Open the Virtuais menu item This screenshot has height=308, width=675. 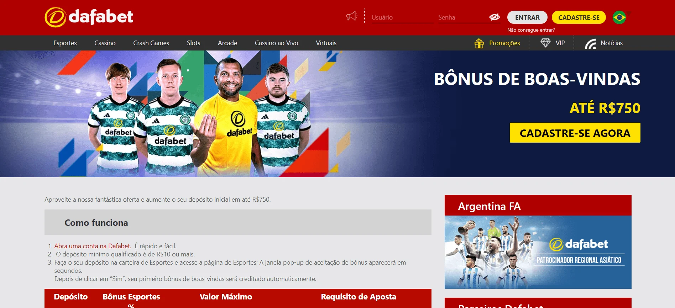pos(326,43)
